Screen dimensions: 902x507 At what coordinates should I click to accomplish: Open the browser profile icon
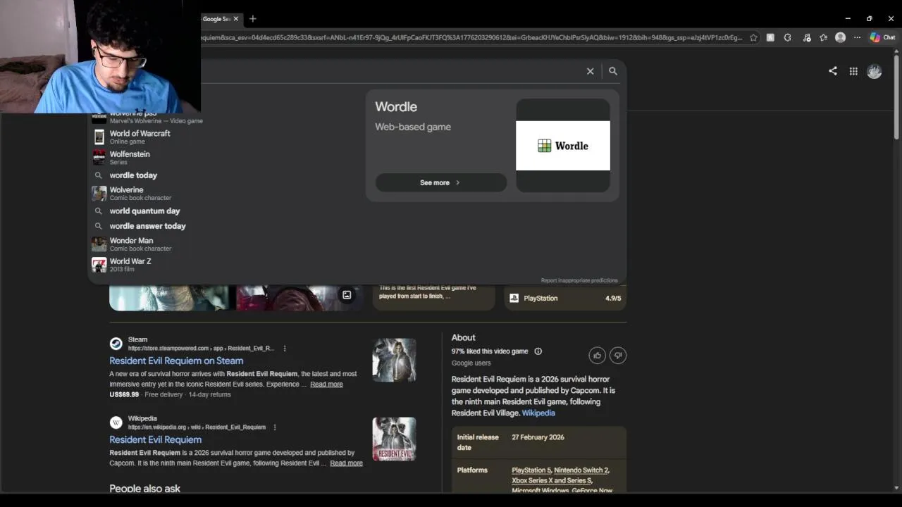coord(840,37)
